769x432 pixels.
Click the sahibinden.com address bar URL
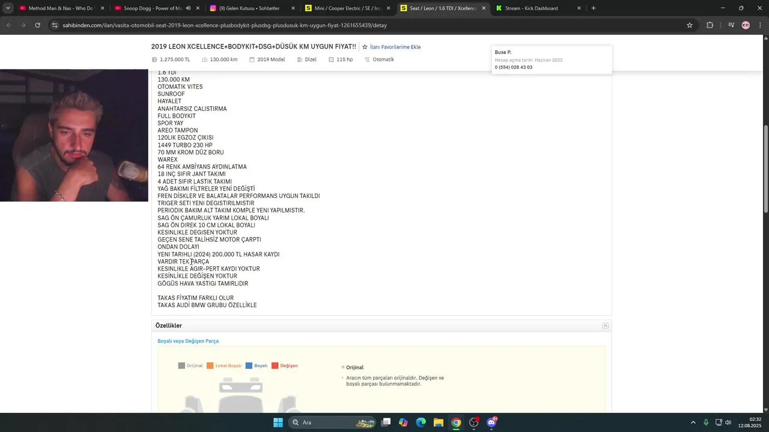click(x=225, y=25)
